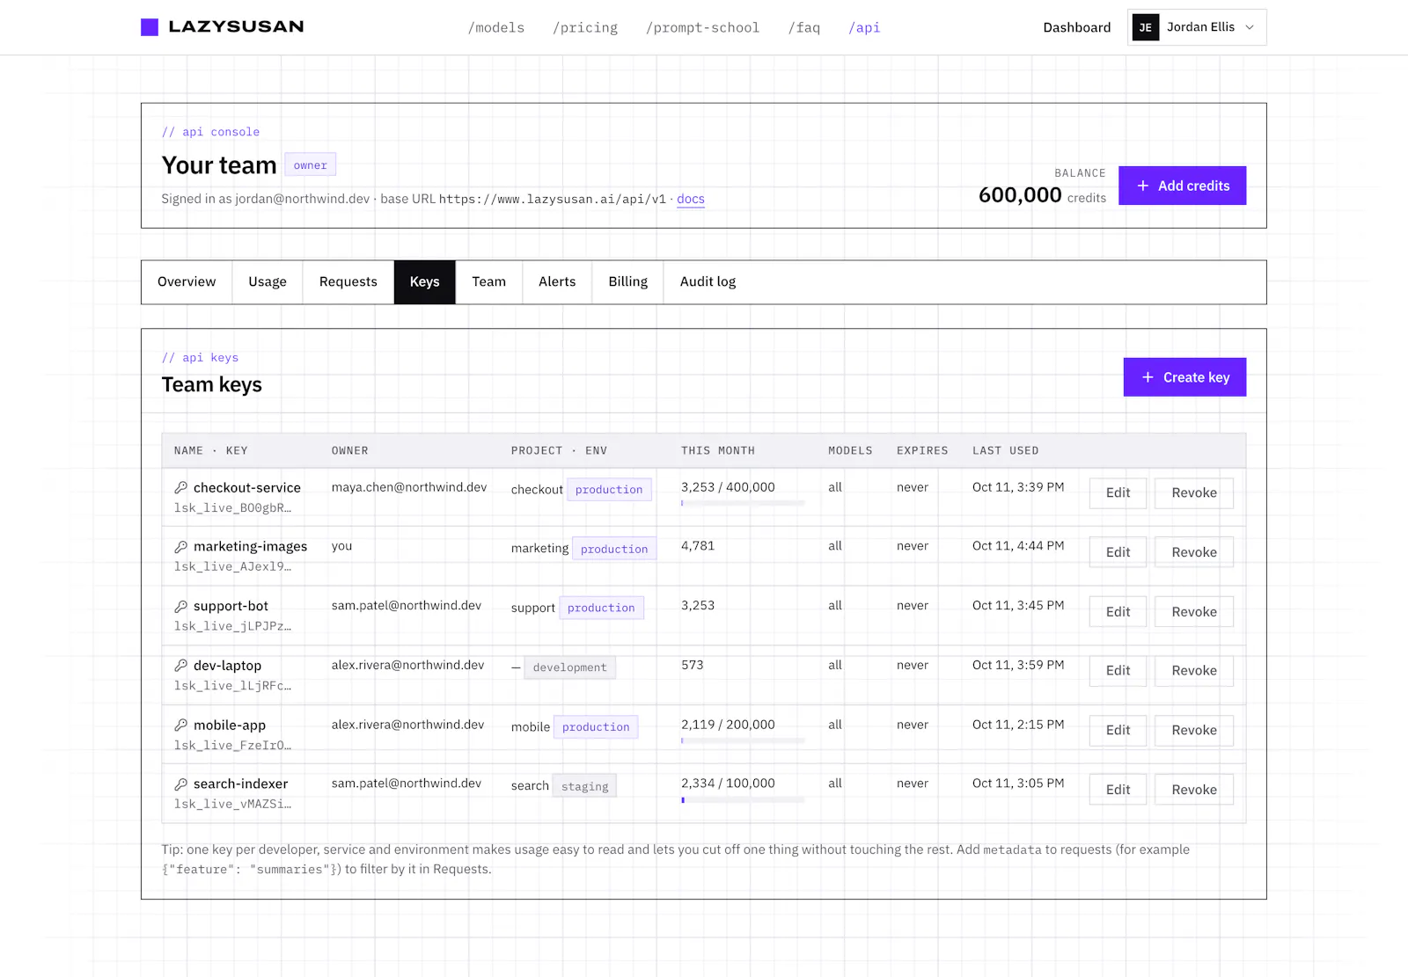Click search-indexer usage progress bar

coord(743,800)
